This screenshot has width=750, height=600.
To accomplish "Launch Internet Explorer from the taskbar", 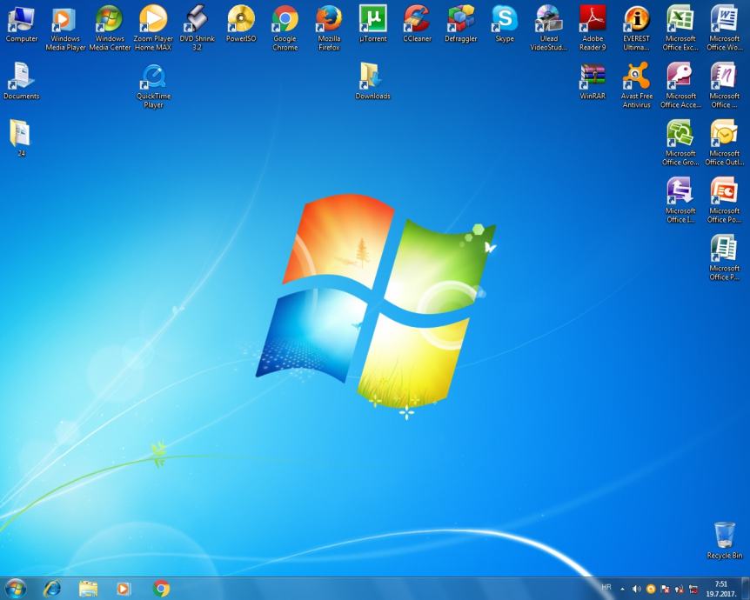I will [x=52, y=589].
